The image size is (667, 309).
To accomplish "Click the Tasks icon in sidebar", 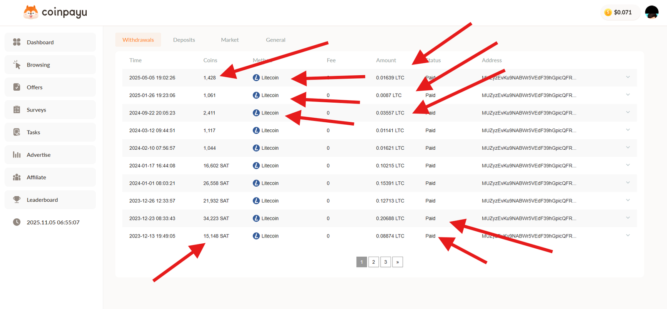I will (17, 132).
